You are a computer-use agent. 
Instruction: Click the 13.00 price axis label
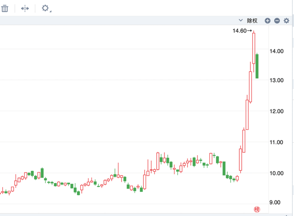point(277,81)
